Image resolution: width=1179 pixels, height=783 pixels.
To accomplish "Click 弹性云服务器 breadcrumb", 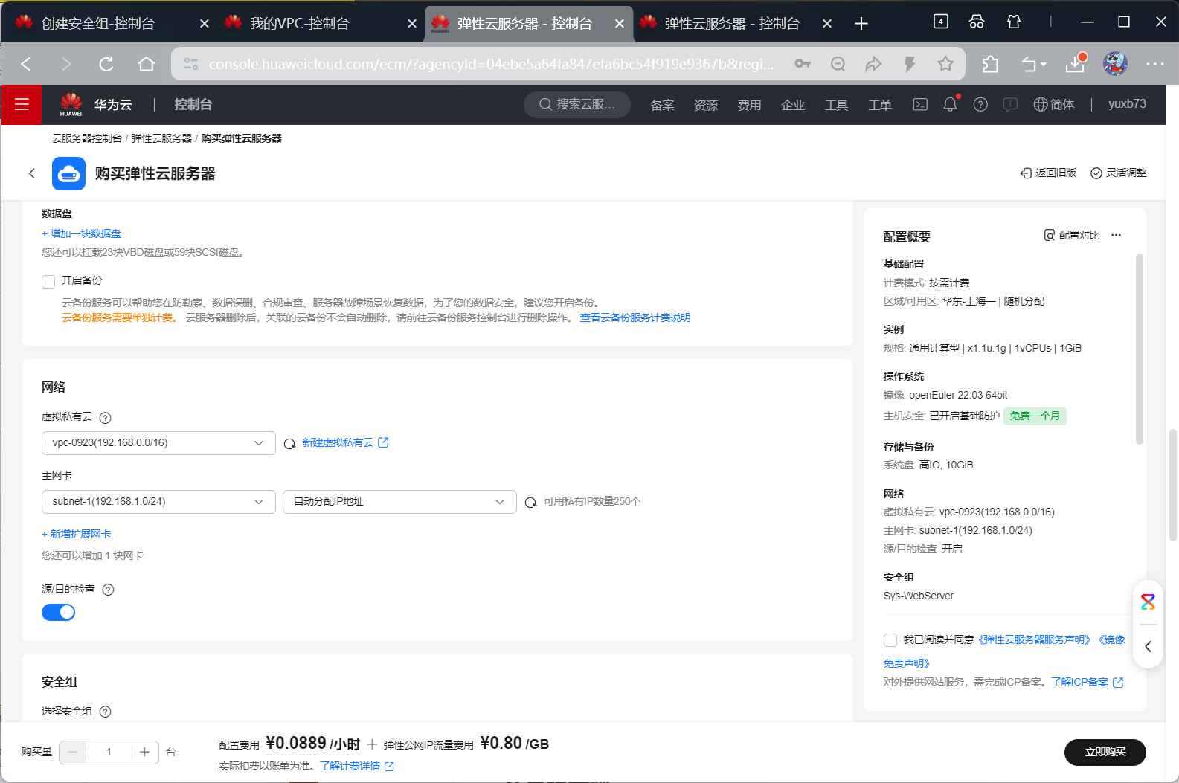I will [x=161, y=138].
